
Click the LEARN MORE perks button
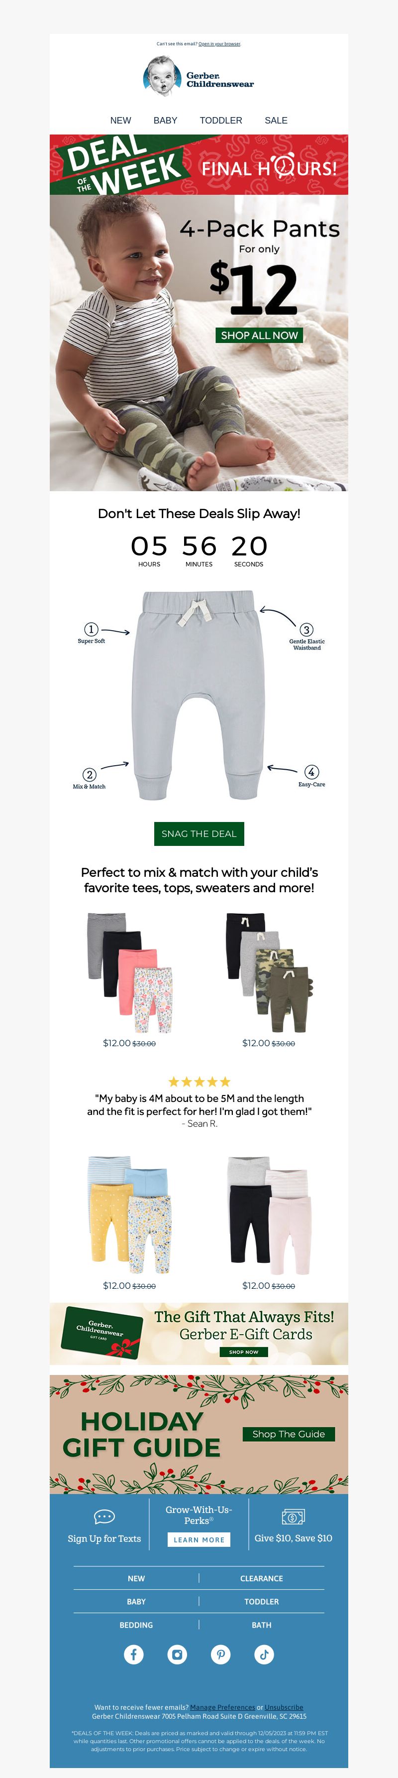pos(199,1540)
